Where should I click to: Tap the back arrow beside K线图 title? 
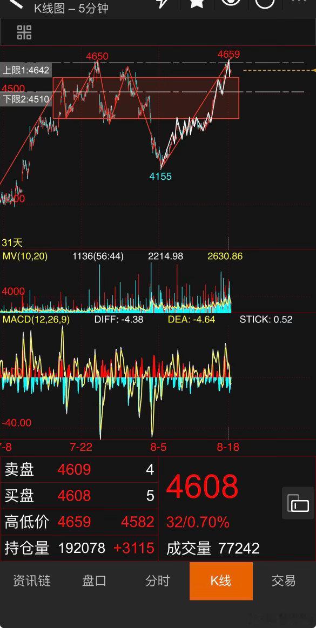click(16, 4)
